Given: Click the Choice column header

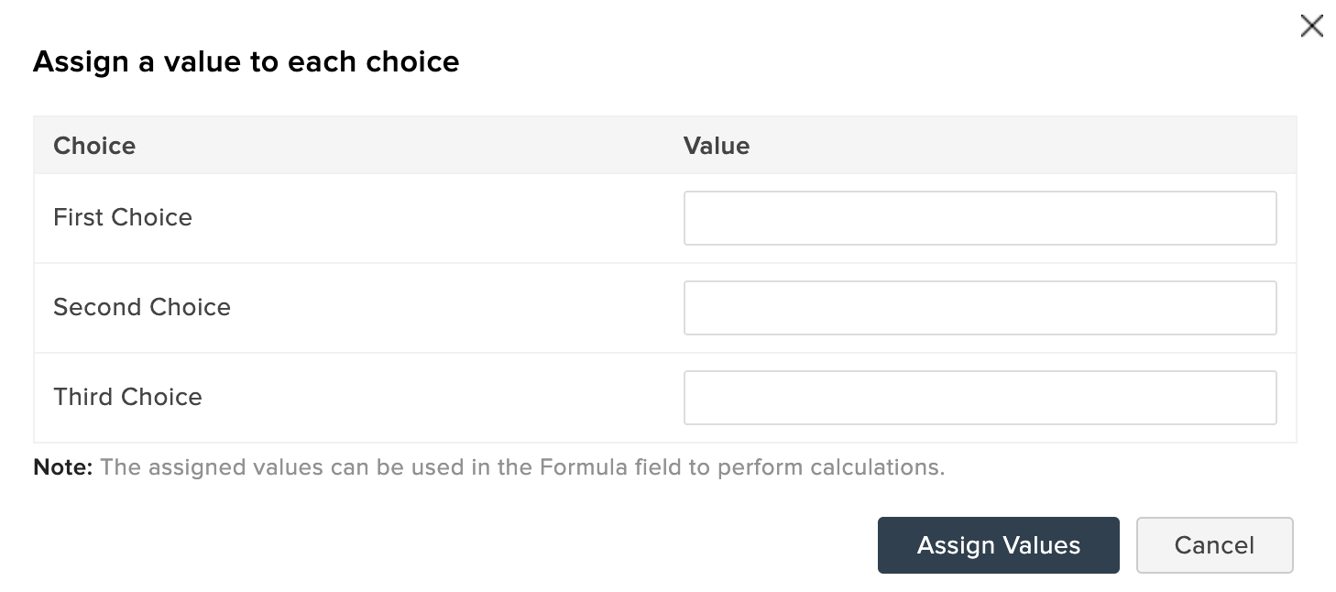Looking at the screenshot, I should tap(94, 146).
